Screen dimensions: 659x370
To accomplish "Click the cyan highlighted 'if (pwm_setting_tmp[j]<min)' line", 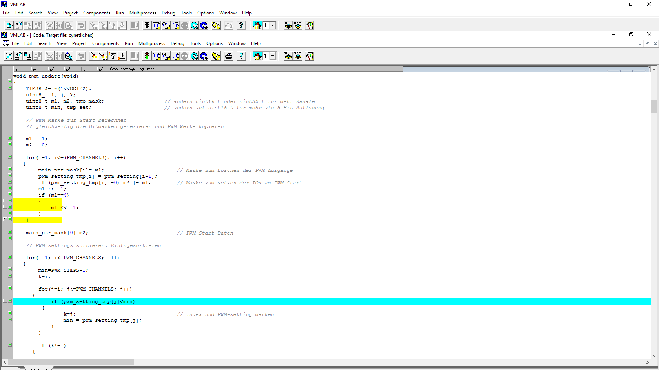I will click(332, 301).
